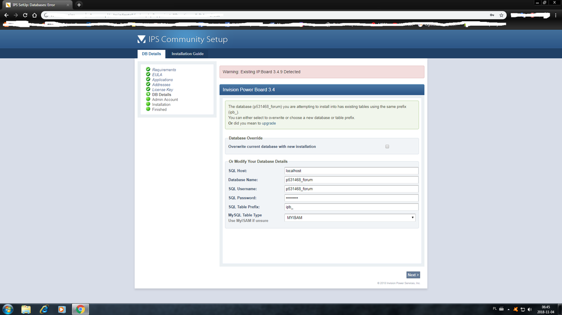The image size is (562, 315).
Task: Go to the browser home page
Action: (35, 15)
